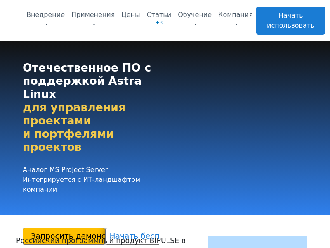Open the Внедрение menu
The image size is (330, 248).
click(45, 15)
